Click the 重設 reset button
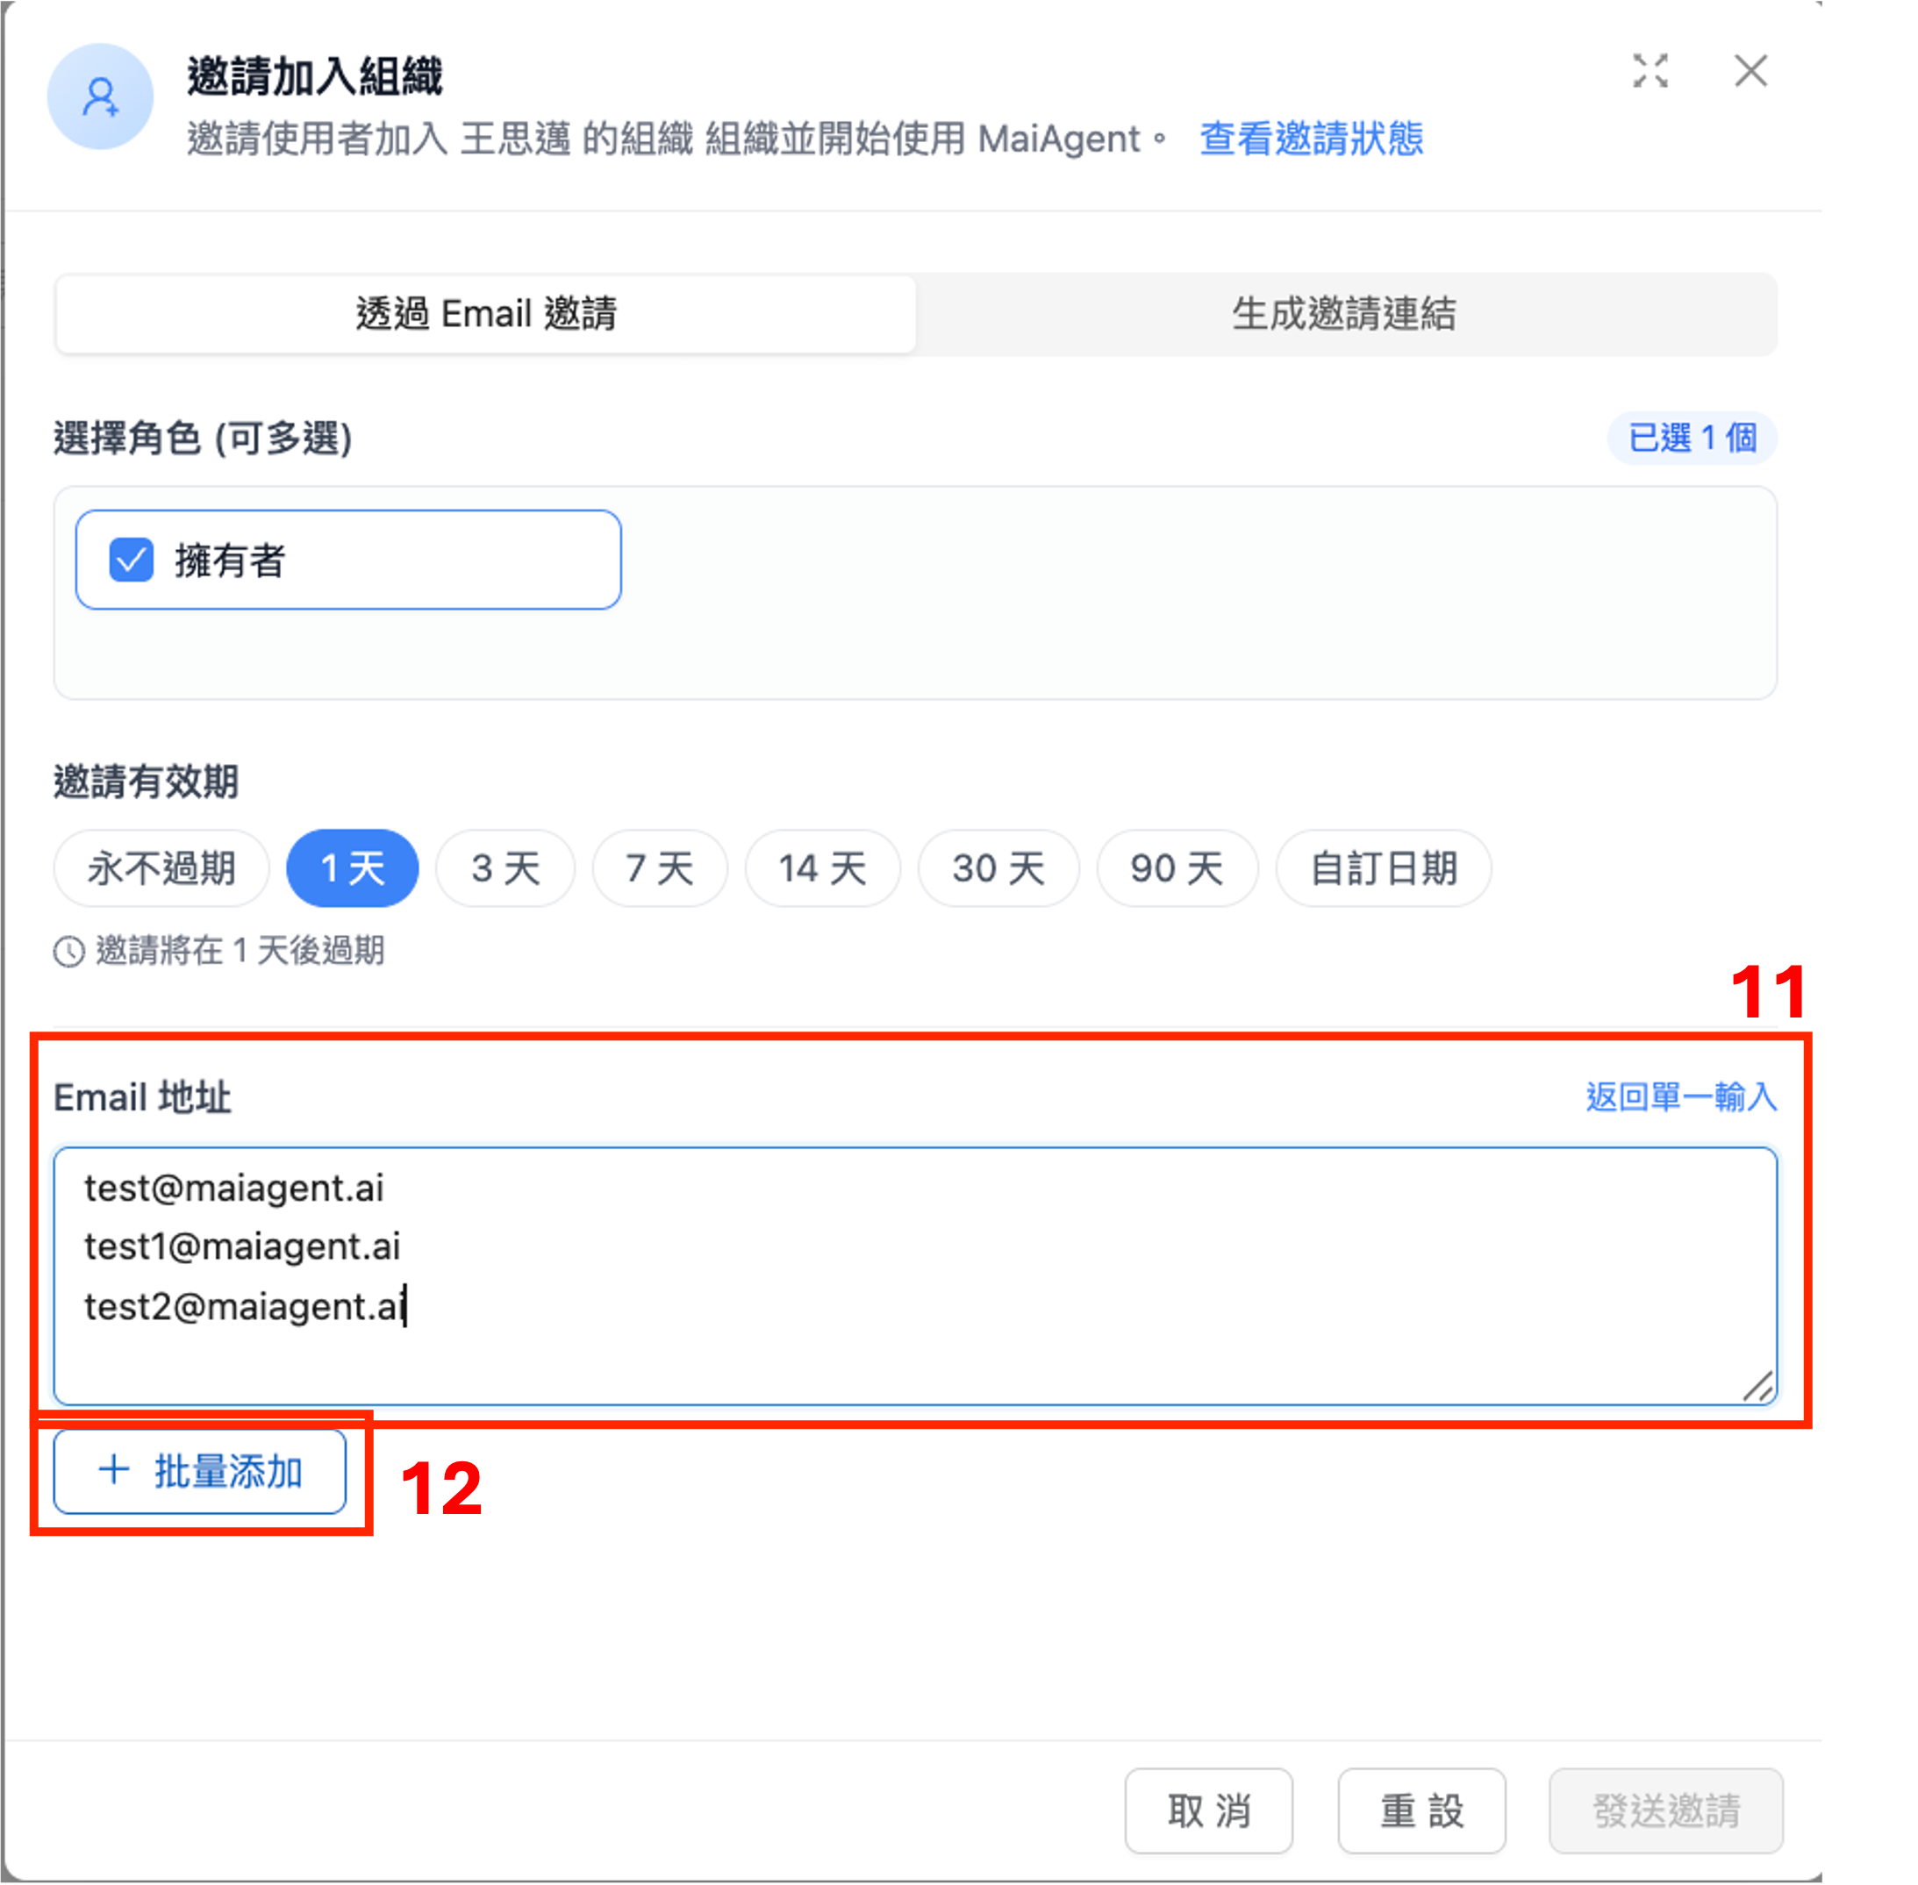The width and height of the screenshot is (1918, 1885). (1421, 1810)
